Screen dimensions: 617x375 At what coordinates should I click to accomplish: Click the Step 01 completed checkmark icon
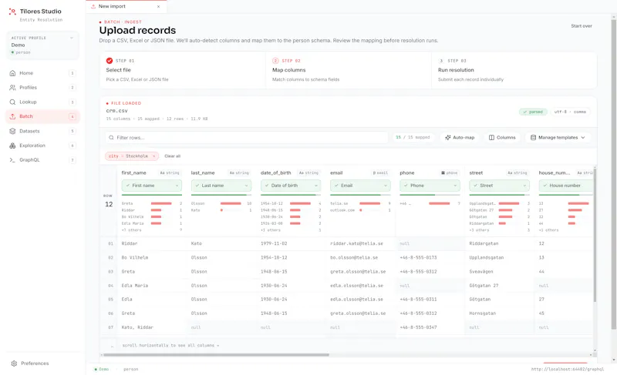click(110, 61)
